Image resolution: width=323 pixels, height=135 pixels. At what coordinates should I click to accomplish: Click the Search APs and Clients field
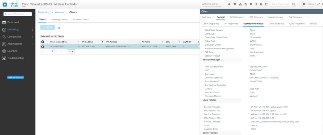(283, 4)
